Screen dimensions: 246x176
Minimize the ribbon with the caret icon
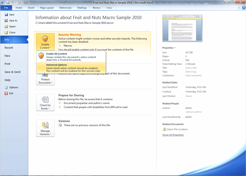point(239,8)
